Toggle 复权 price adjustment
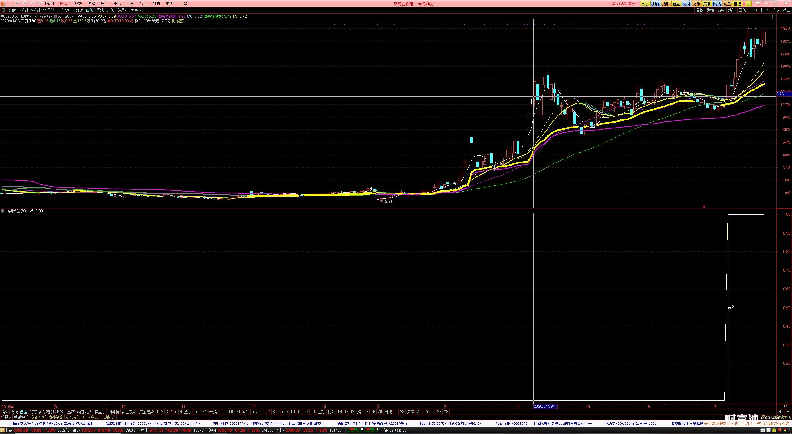This screenshot has height=434, width=792. pyautogui.click(x=699, y=10)
